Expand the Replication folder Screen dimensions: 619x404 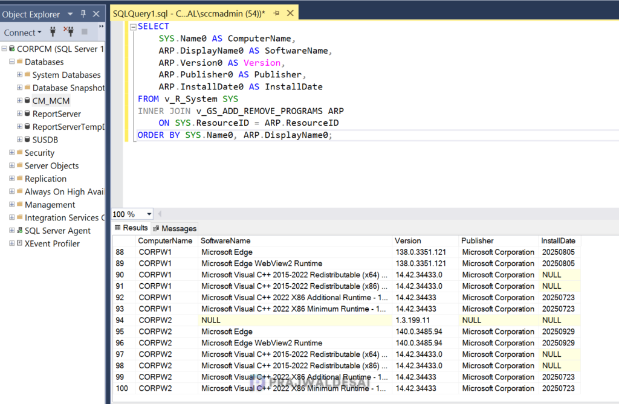(x=12, y=178)
